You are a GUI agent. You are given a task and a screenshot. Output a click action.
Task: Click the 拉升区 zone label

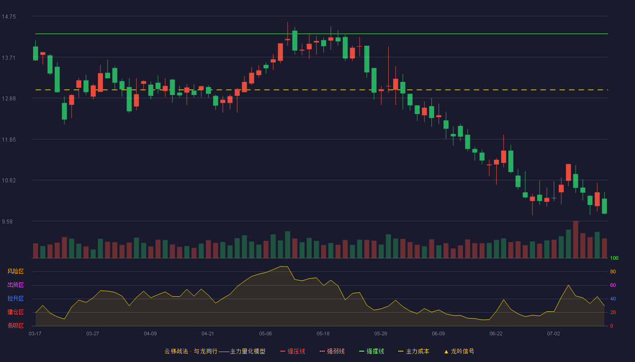tap(15, 299)
